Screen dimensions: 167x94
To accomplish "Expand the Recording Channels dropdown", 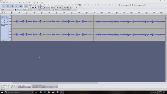I will [x=45, y=10].
